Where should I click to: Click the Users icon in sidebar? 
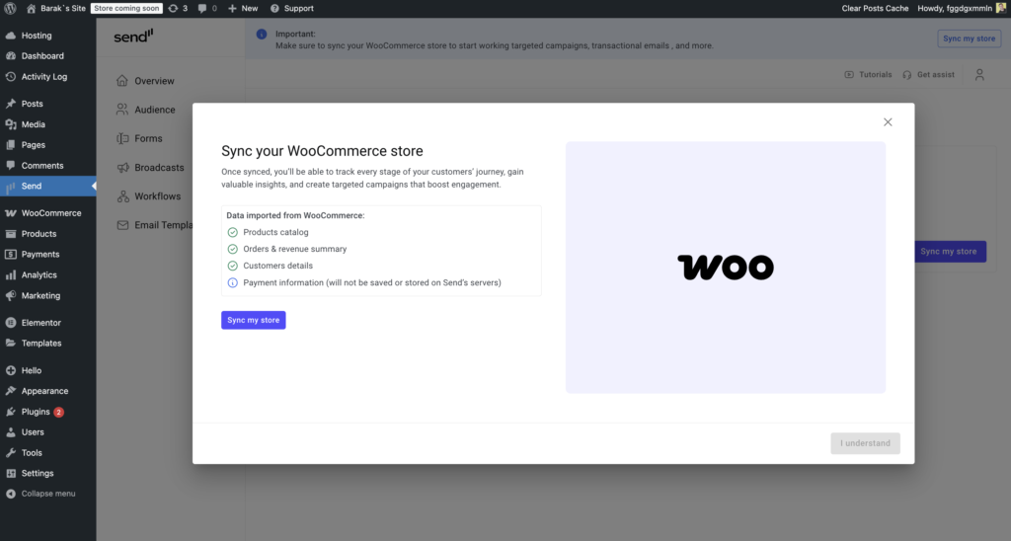click(x=11, y=432)
